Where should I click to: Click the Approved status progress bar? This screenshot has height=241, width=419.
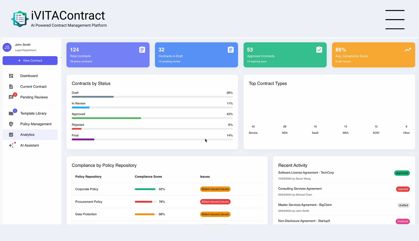tap(106, 118)
